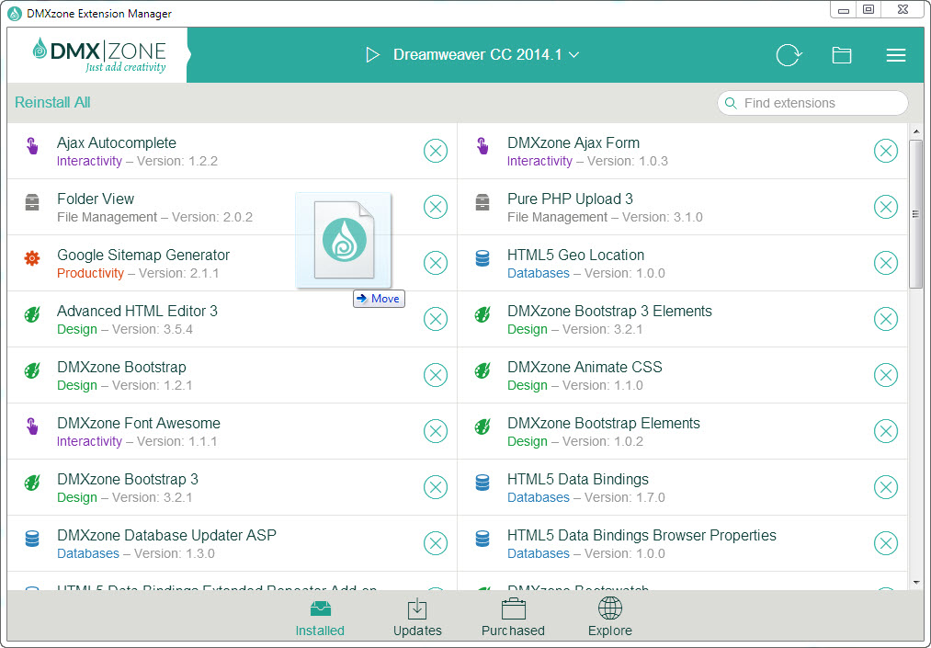931x648 pixels.
Task: Uninstall HTML5 Data Bindings
Action: [x=885, y=487]
